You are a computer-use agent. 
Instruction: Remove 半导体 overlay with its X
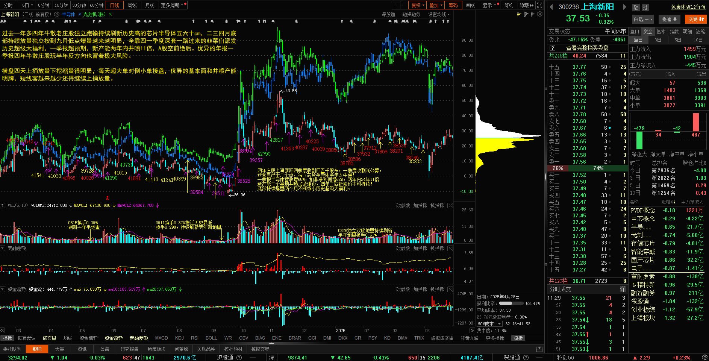[x=80, y=14]
